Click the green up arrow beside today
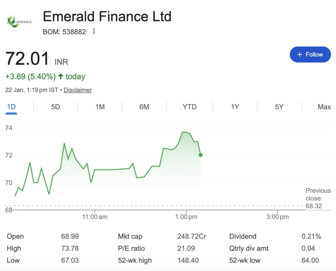 point(61,77)
